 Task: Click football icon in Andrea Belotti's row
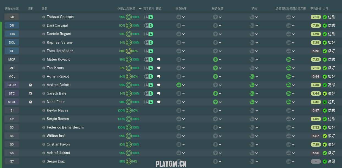click(31, 85)
